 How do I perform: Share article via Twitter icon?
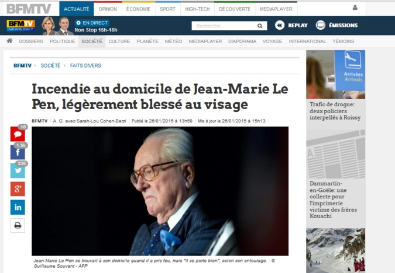[18, 170]
